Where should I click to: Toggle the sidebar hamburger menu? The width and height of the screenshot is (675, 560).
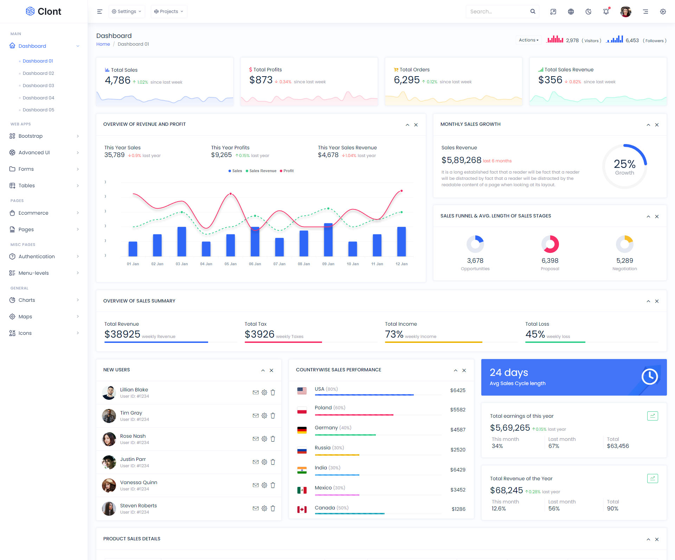click(x=99, y=12)
